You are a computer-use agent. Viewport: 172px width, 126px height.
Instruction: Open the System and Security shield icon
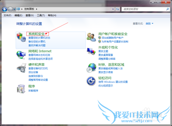click(x=21, y=37)
